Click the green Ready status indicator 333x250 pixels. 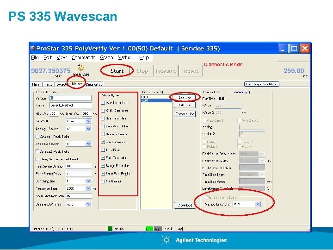coord(110,229)
